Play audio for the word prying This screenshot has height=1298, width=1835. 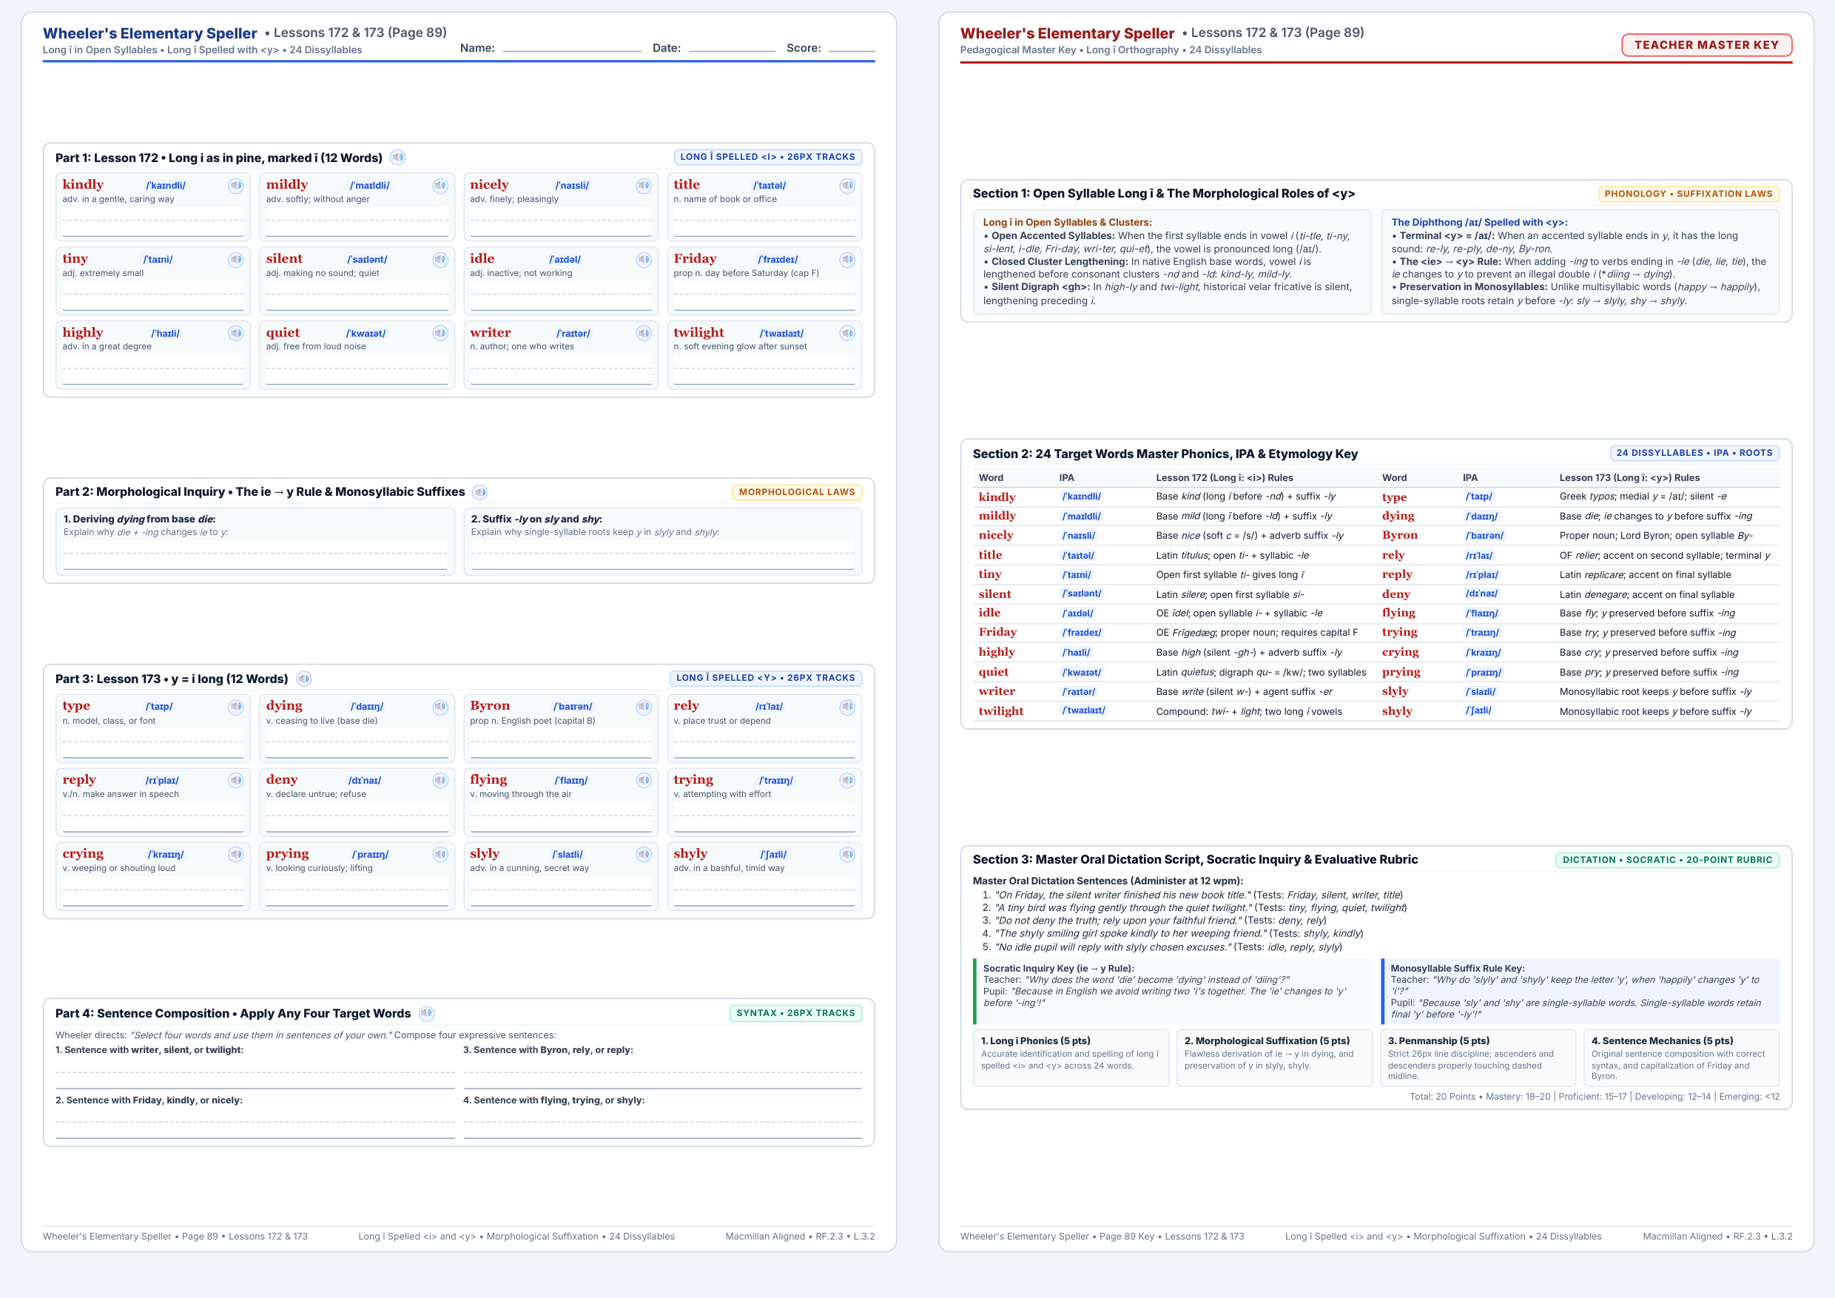(x=440, y=855)
